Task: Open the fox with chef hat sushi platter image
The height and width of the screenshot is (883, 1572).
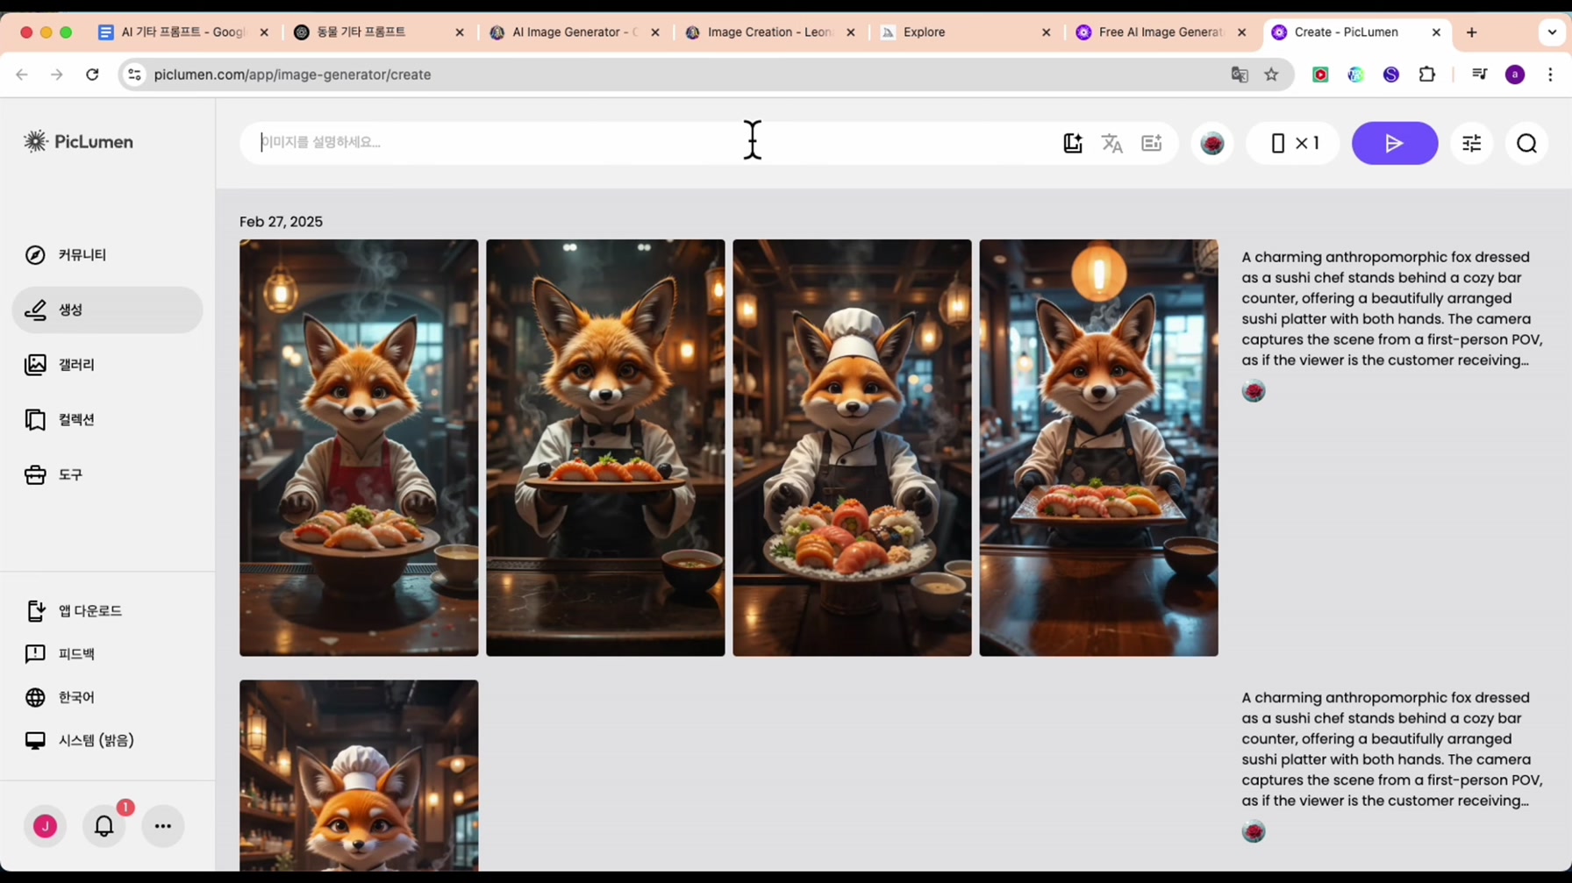Action: click(x=852, y=447)
